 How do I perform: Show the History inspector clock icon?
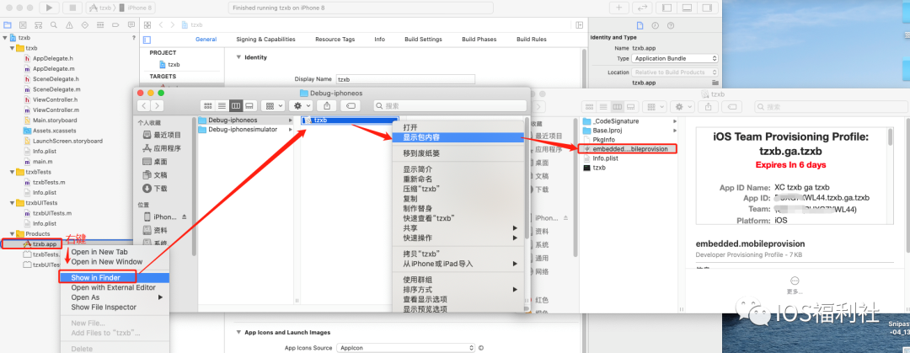(x=656, y=25)
